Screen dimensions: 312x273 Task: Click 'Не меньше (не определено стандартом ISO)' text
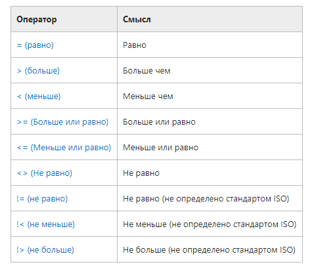[x=210, y=224]
